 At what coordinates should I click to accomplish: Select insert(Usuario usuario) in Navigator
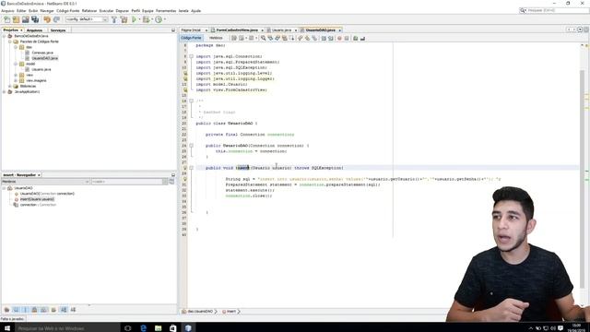(x=37, y=199)
